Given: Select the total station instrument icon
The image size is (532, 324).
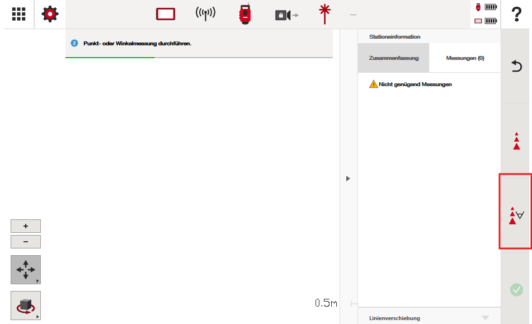Looking at the screenshot, I should (x=244, y=15).
